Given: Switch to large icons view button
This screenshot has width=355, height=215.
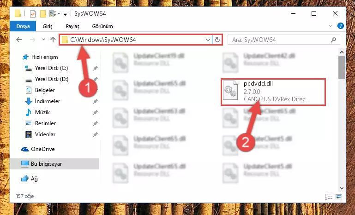Looking at the screenshot, I should click(x=339, y=197).
